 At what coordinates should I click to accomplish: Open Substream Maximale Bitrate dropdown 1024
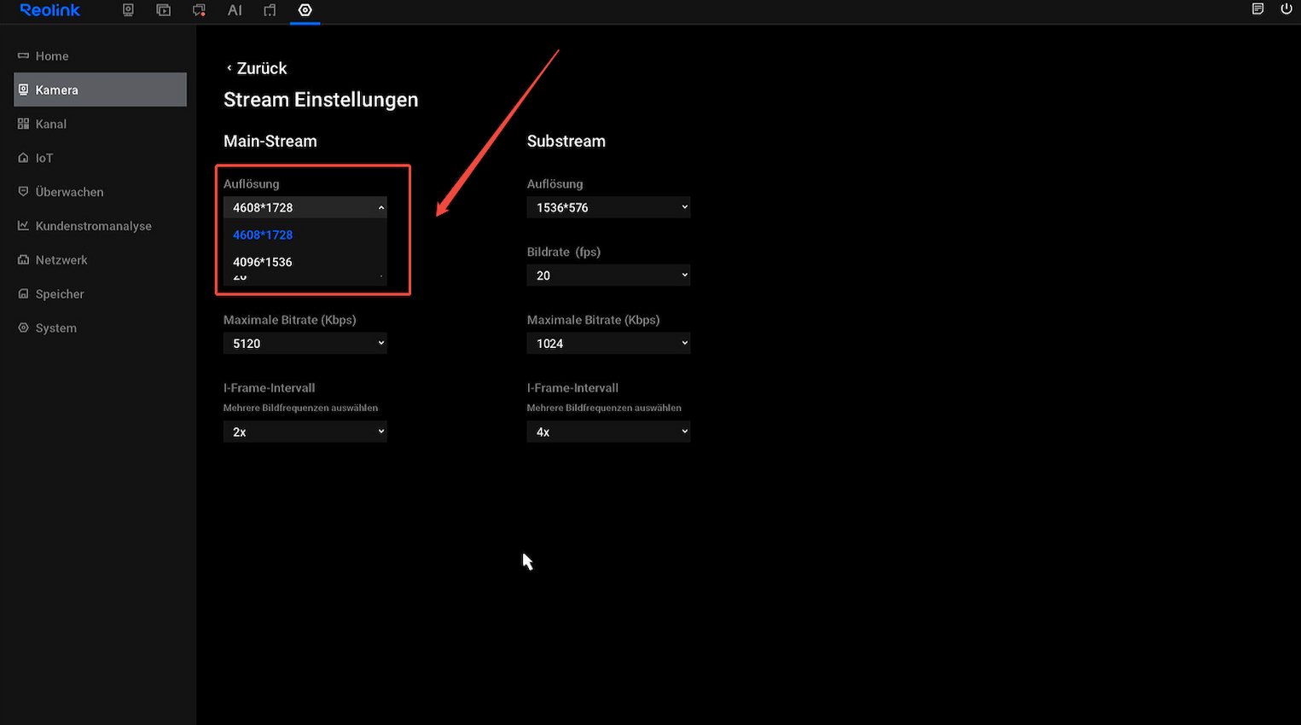(608, 344)
